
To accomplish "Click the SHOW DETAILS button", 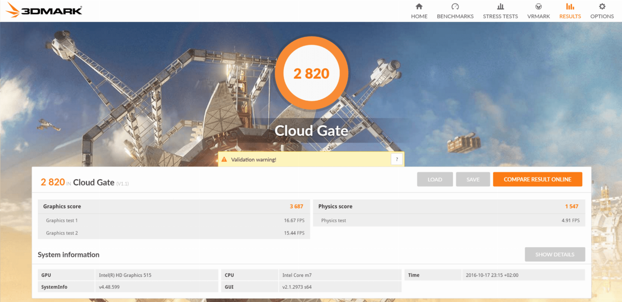I will pos(555,254).
